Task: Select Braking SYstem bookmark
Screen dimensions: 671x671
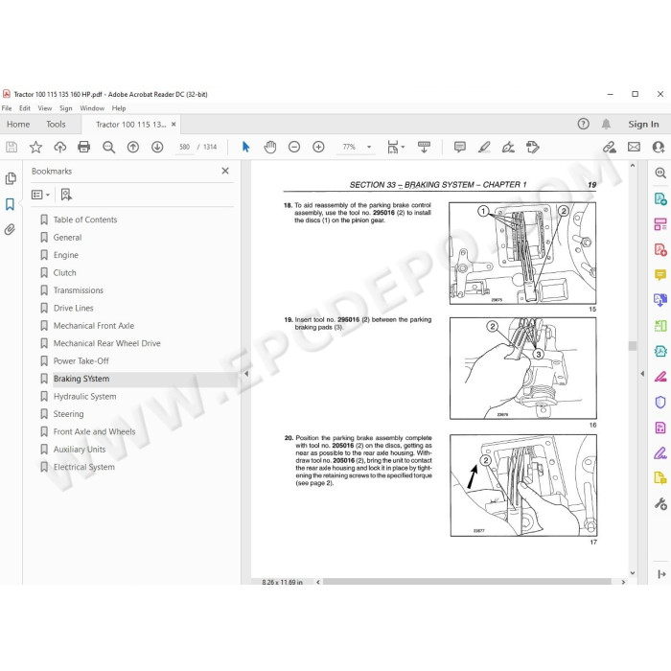Action: pyautogui.click(x=81, y=379)
